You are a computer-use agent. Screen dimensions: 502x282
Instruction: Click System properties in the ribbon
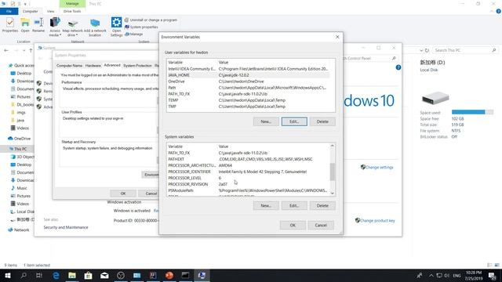coord(141,27)
